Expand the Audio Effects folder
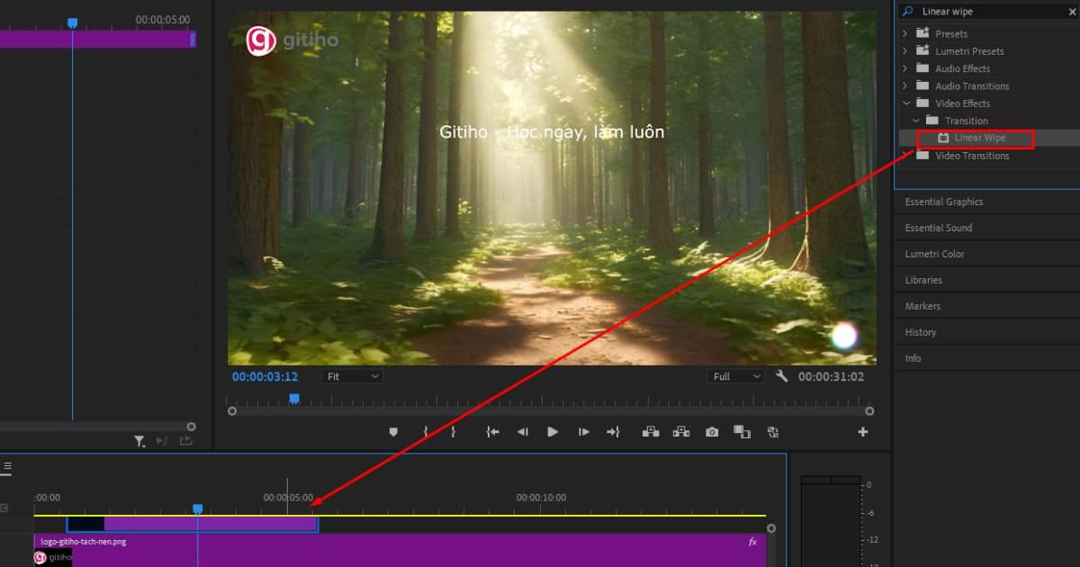This screenshot has height=567, width=1080. [x=905, y=68]
